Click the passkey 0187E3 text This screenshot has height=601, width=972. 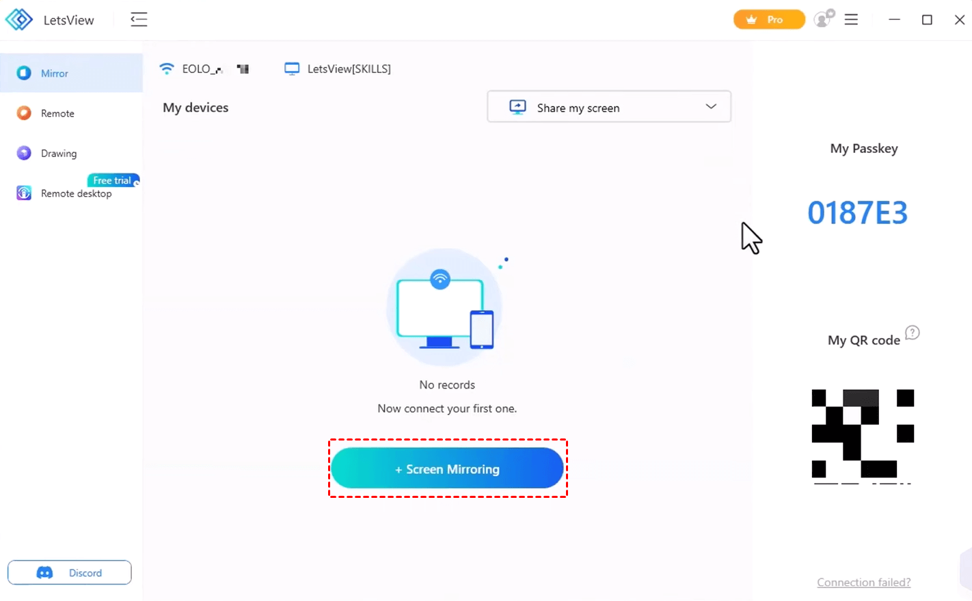857,213
